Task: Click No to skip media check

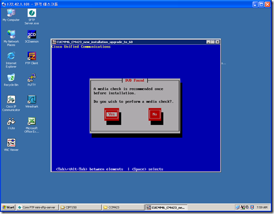Action: [155, 114]
